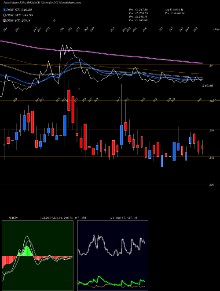Click the 229 price axis label
The image size is (220, 291).
[x=212, y=185]
